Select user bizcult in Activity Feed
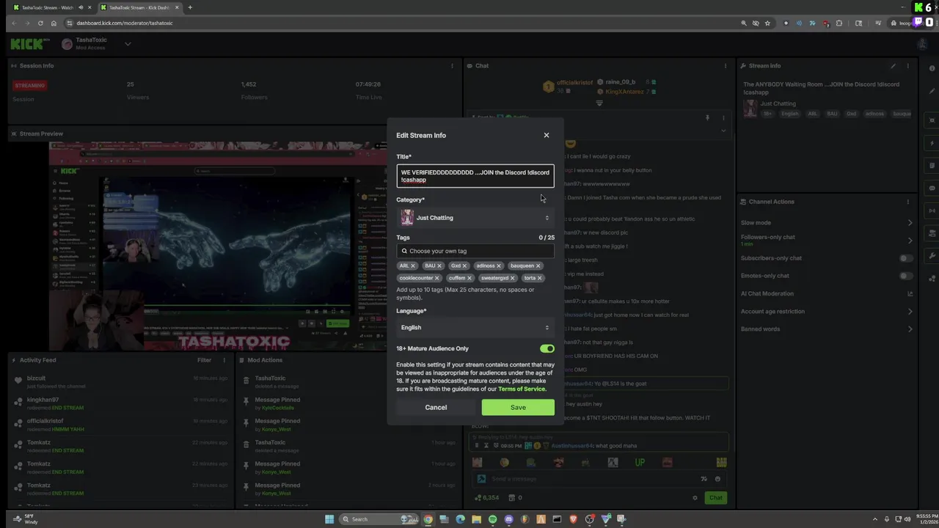 (36, 378)
